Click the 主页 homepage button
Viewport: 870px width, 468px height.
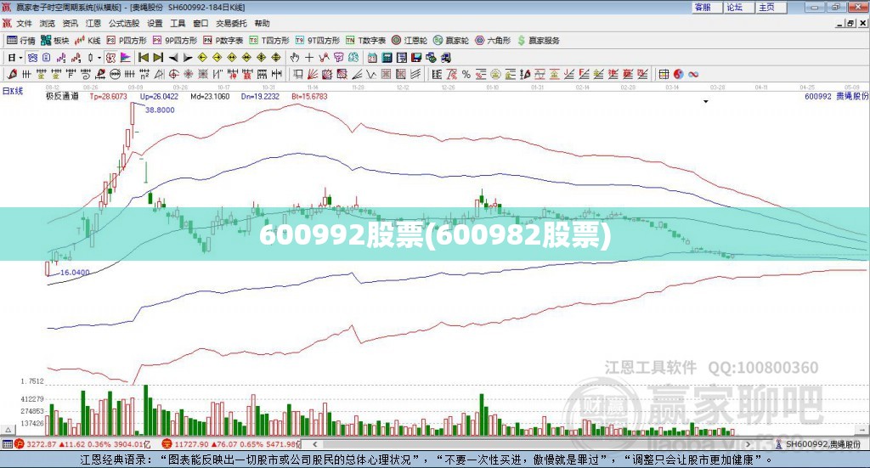[x=771, y=7]
